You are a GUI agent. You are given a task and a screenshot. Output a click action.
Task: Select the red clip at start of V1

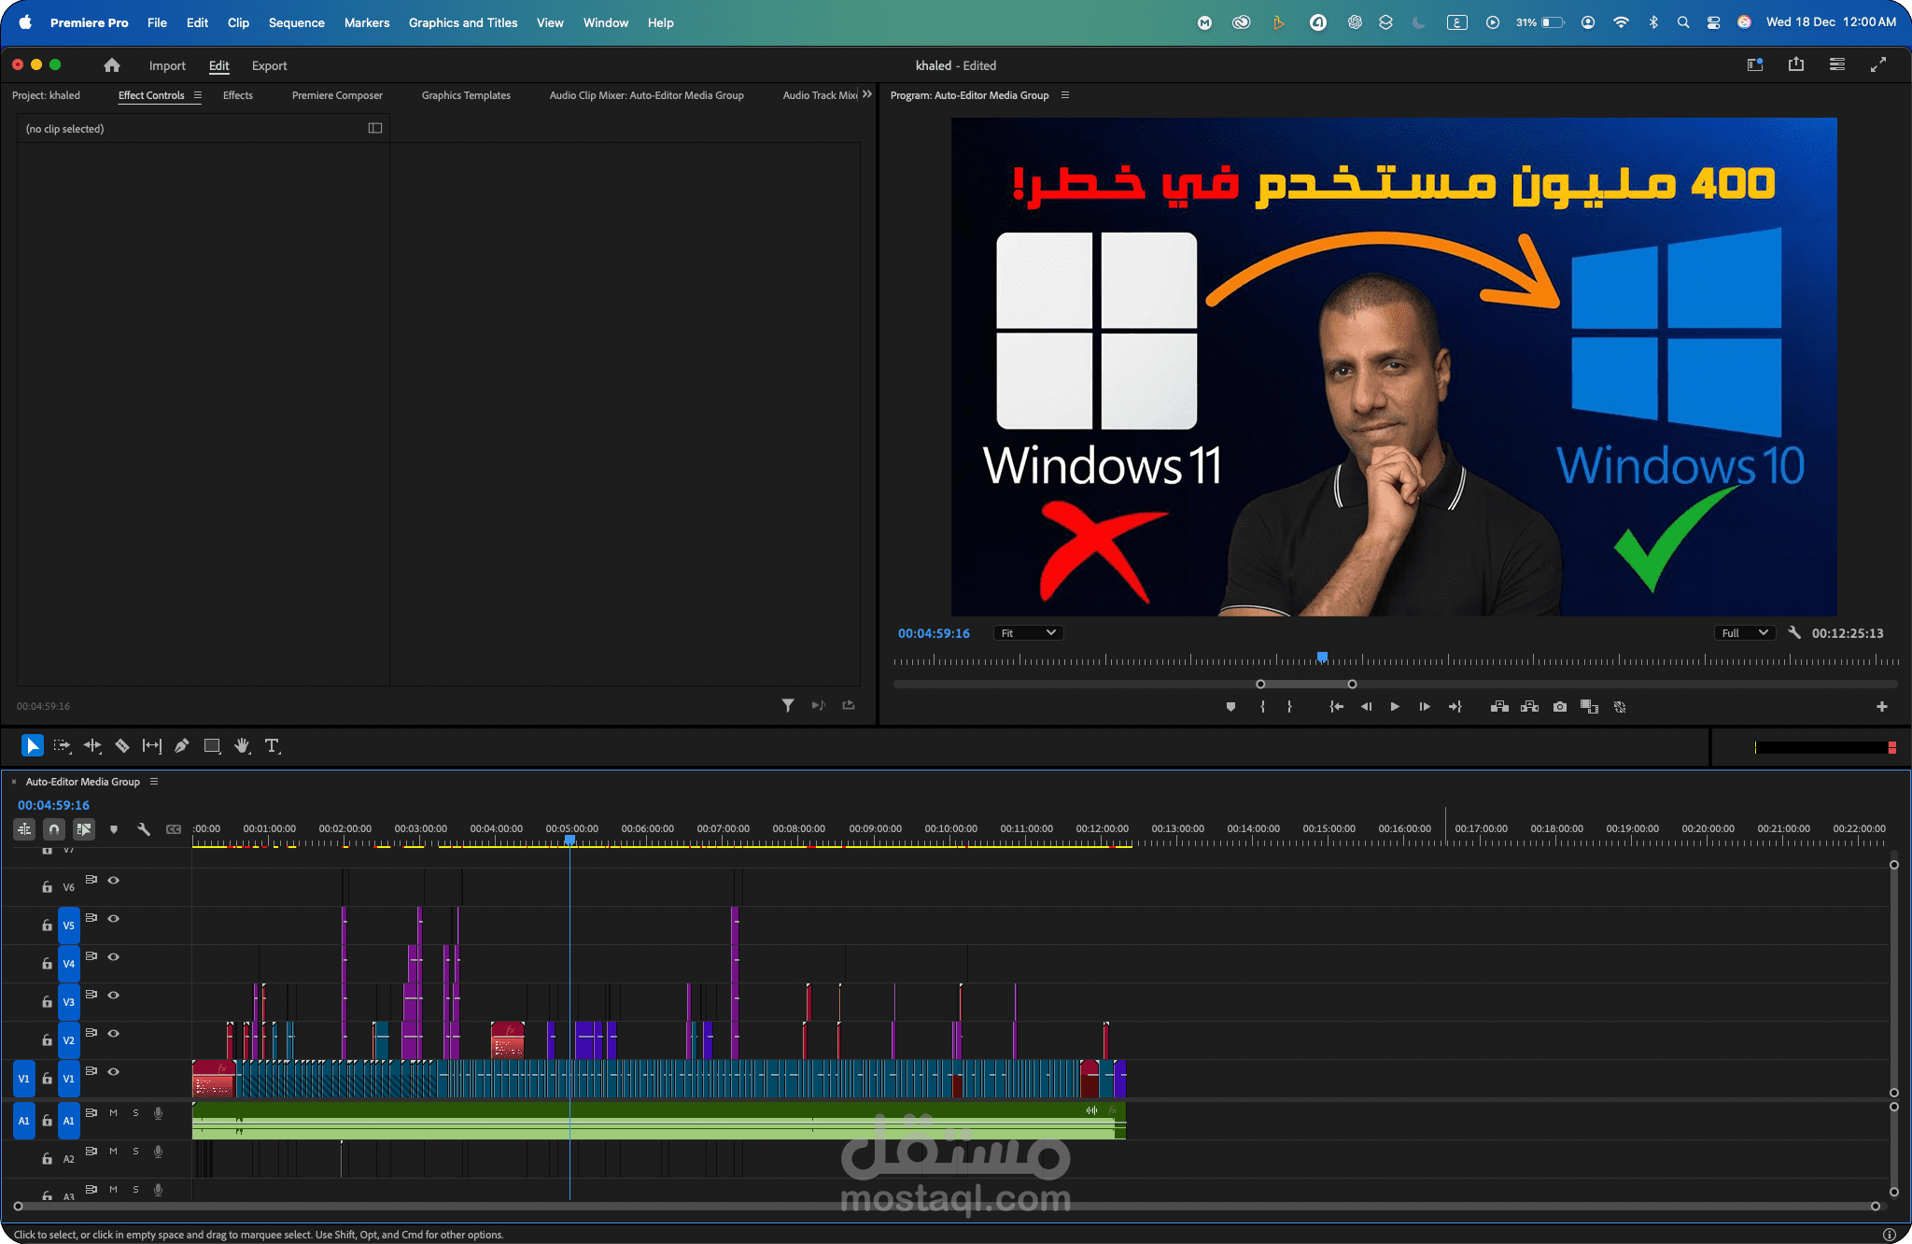(214, 1079)
